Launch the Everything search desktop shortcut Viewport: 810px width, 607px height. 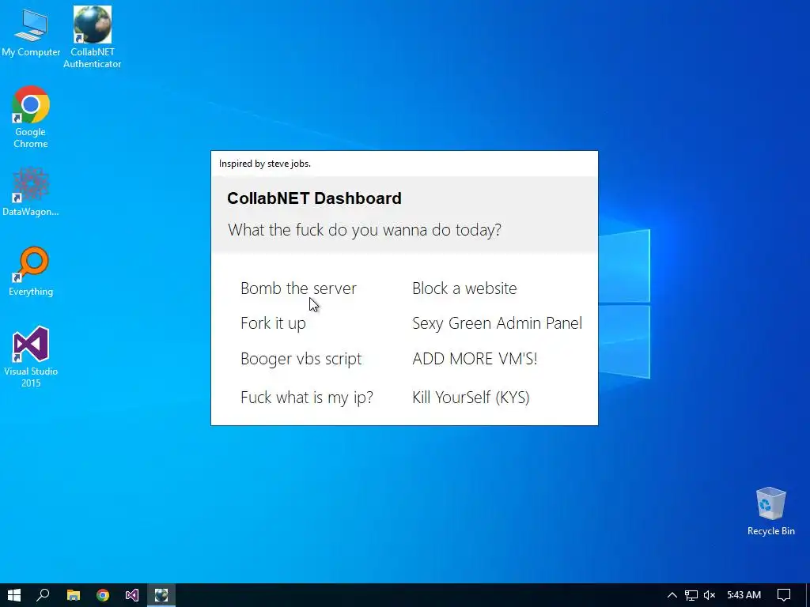(x=31, y=272)
